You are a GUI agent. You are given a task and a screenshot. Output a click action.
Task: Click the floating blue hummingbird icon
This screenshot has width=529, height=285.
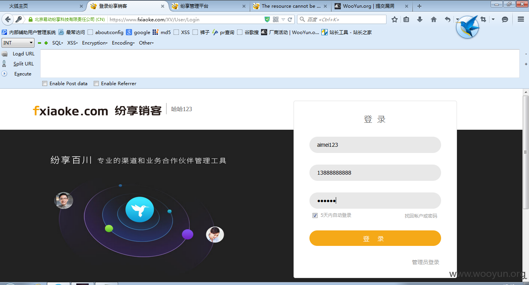tap(468, 27)
